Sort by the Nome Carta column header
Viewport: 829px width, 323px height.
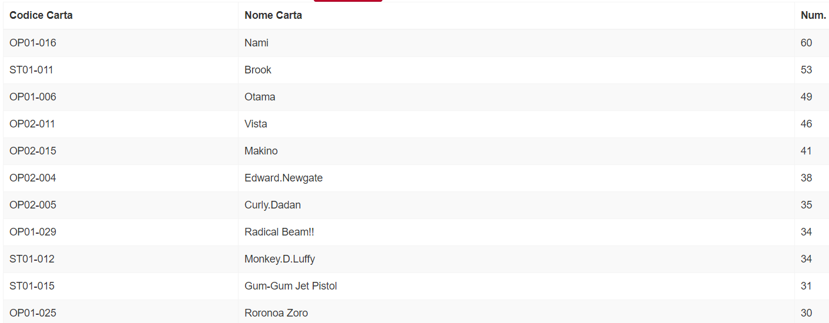[273, 15]
